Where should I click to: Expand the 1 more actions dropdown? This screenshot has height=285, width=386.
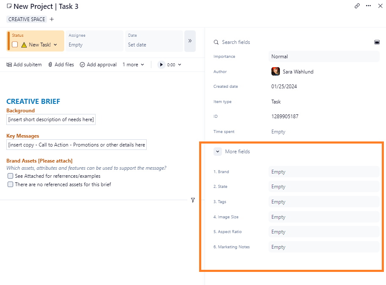coord(133,65)
